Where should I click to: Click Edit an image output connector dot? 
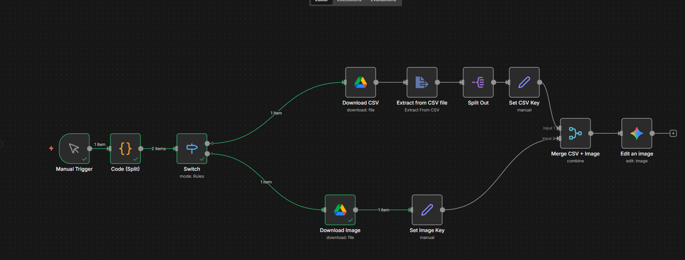(652, 133)
